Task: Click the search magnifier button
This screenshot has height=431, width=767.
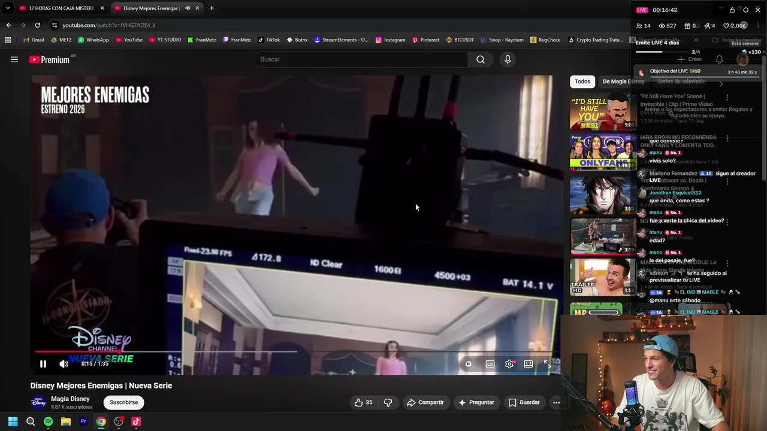Action: point(481,59)
